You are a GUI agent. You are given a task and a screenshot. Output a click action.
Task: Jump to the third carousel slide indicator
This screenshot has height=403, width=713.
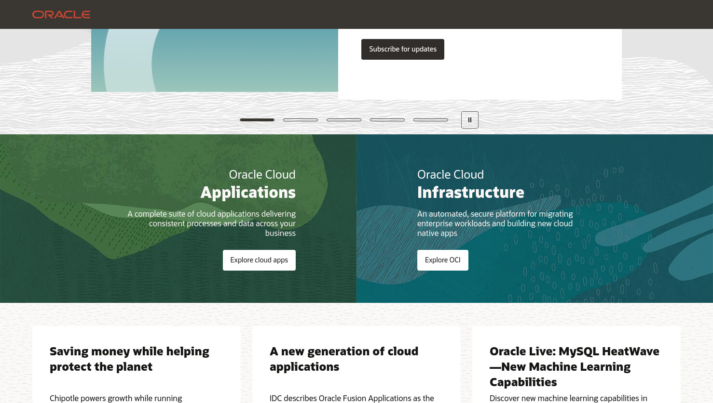[x=344, y=120]
